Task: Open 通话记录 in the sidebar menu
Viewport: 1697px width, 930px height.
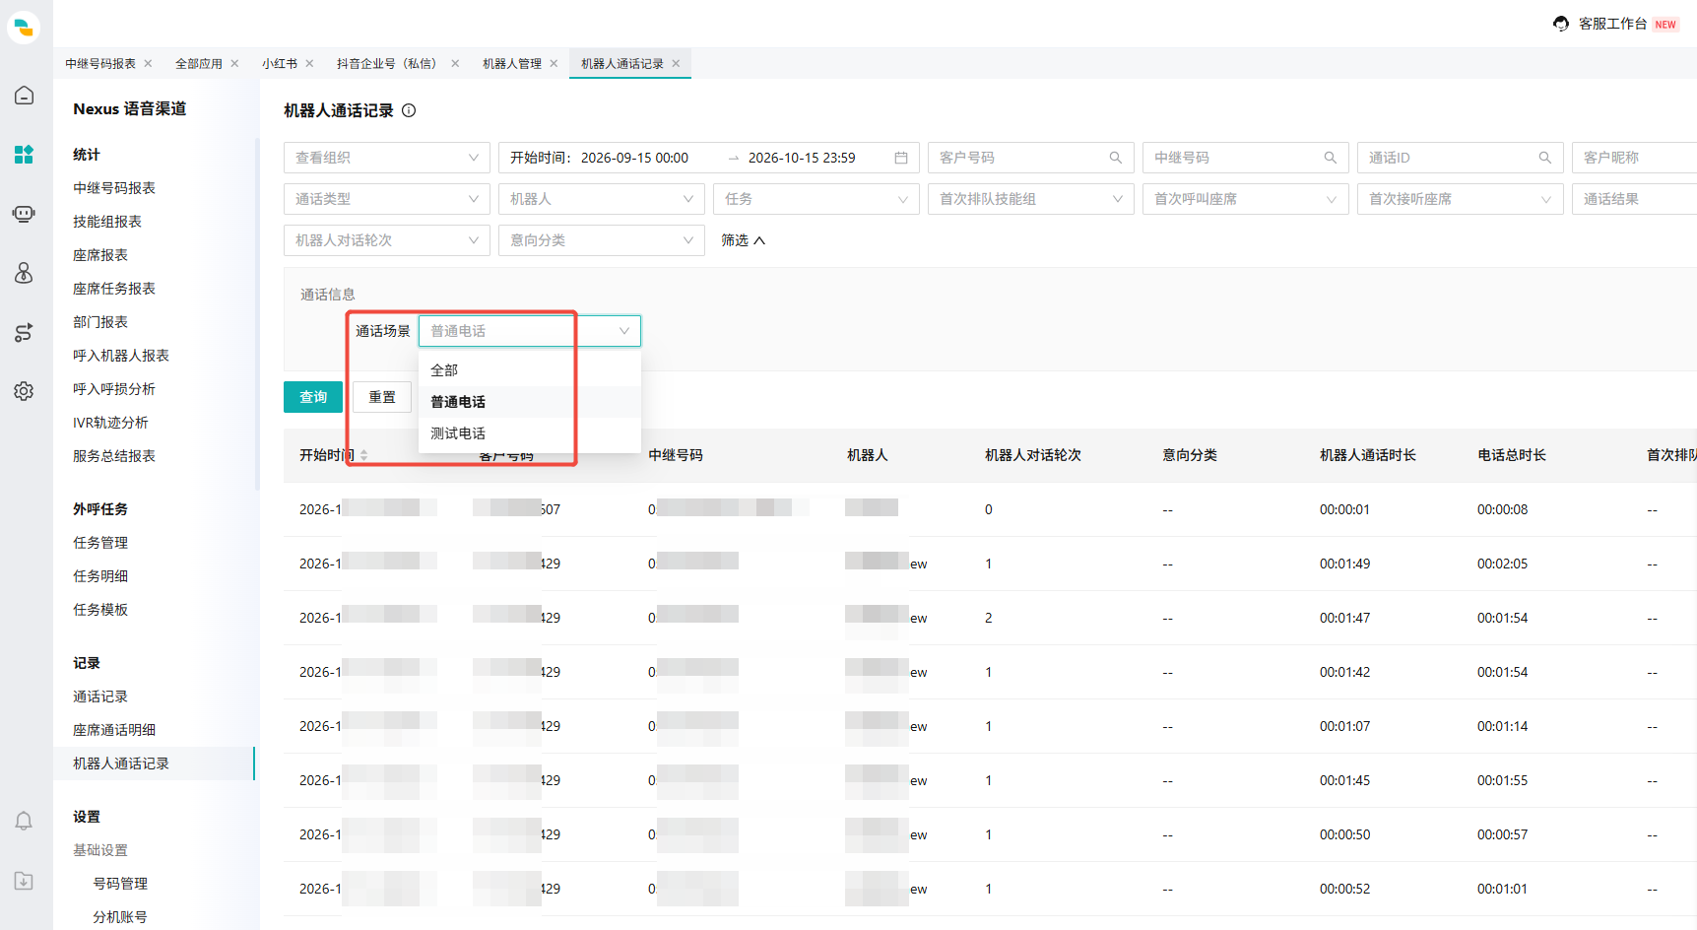Action: [x=100, y=697]
